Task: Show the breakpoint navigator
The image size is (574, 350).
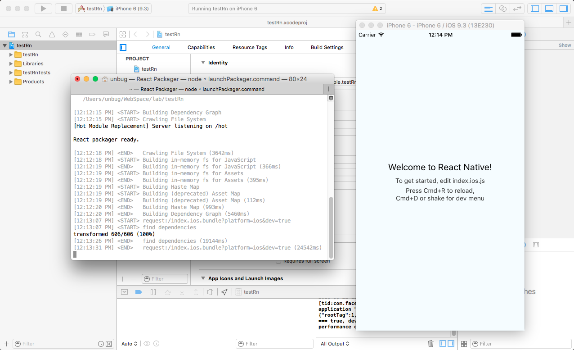Action: coord(92,34)
